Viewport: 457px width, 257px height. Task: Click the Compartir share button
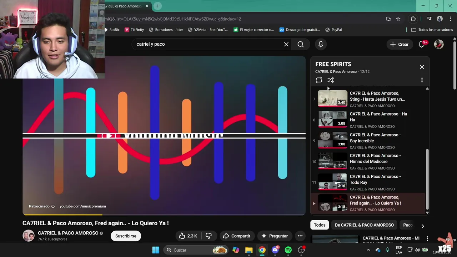click(x=236, y=236)
